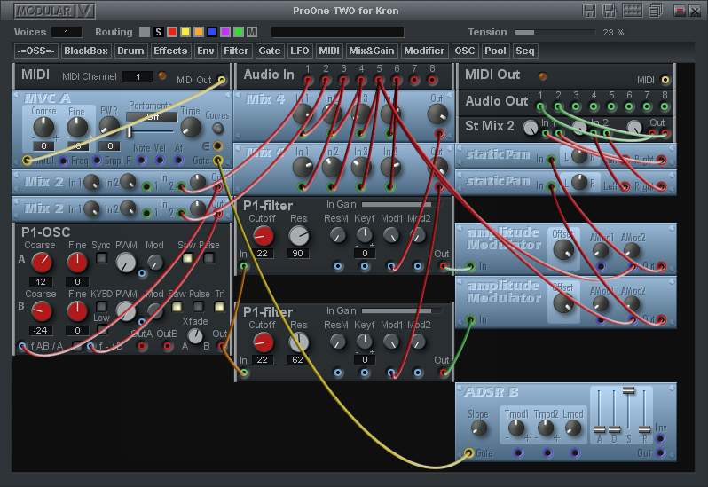Click the keyboard grid icon in title bar
Screen dimensions: 708x487
point(633,11)
